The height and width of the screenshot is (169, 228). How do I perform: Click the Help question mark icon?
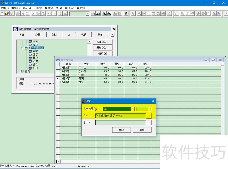[x=126, y=14]
